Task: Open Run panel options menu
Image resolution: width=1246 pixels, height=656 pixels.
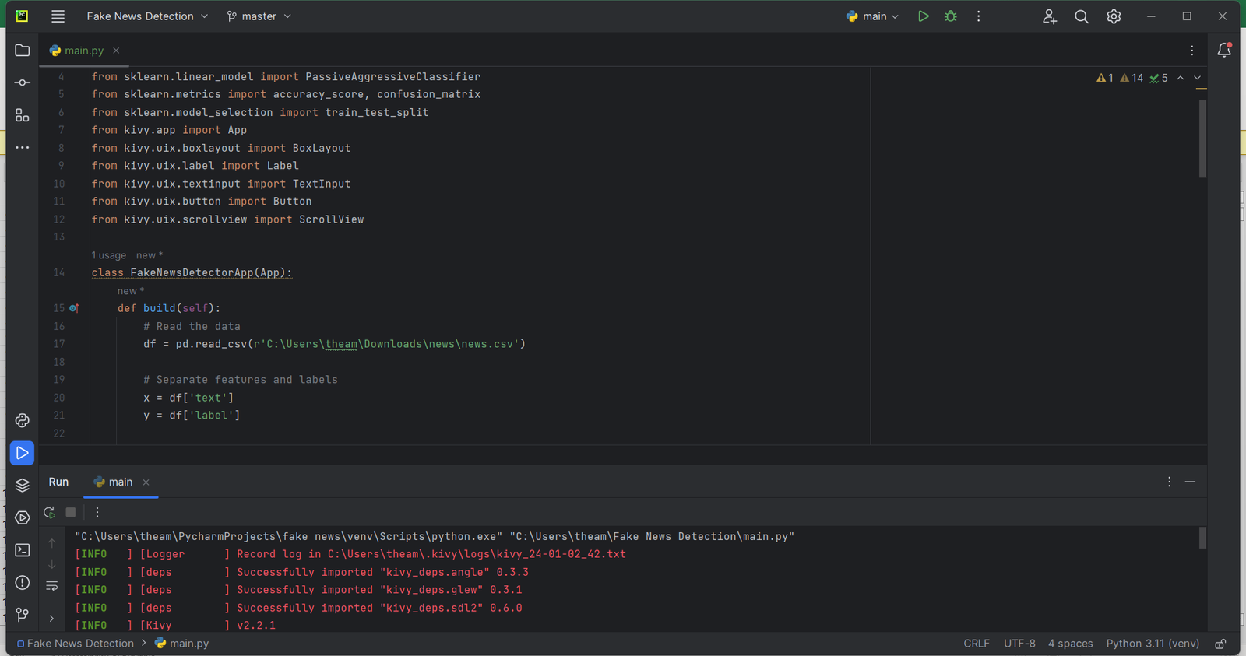Action: coord(1169,482)
